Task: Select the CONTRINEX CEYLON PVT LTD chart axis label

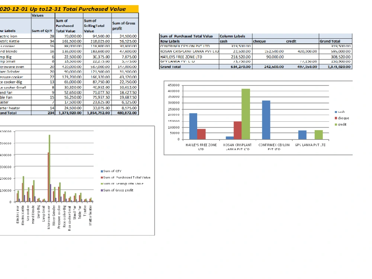Action: tap(274, 147)
